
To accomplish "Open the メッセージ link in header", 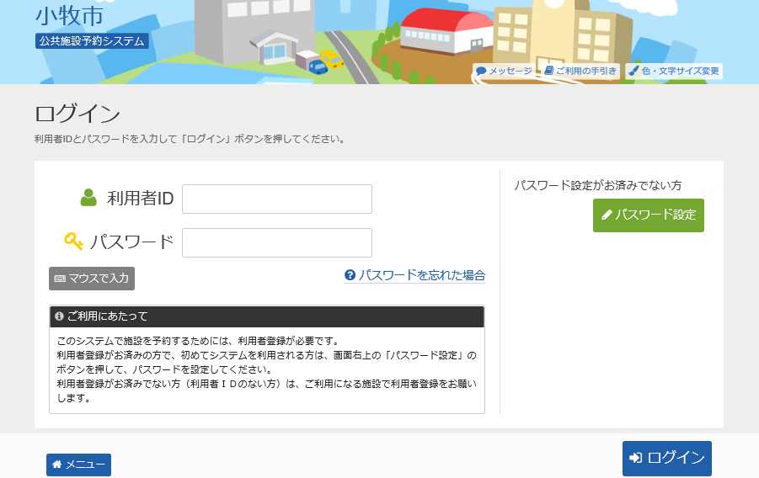I will pyautogui.click(x=510, y=72).
